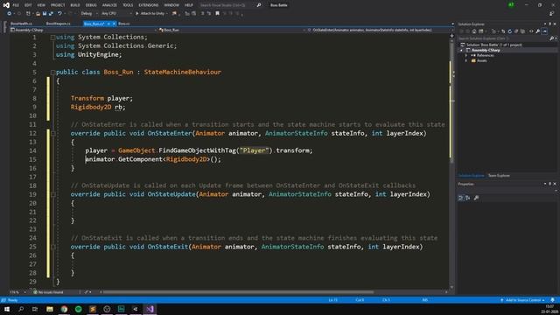Click the navigate backward icon
The width and height of the screenshot is (560, 315).
tap(10, 14)
